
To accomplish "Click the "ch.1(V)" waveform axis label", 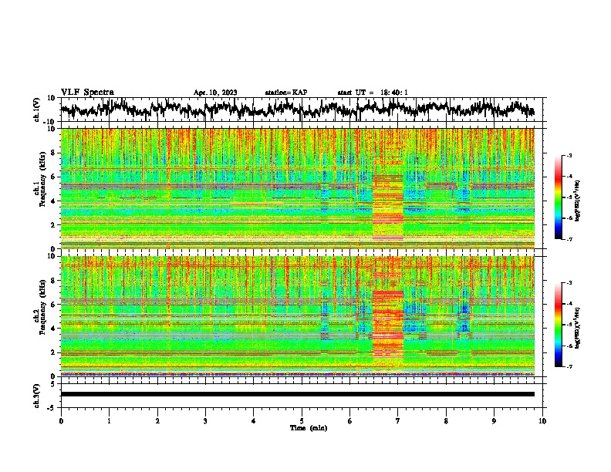I will [x=37, y=110].
